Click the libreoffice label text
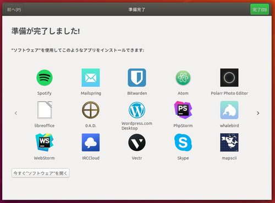 point(45,126)
